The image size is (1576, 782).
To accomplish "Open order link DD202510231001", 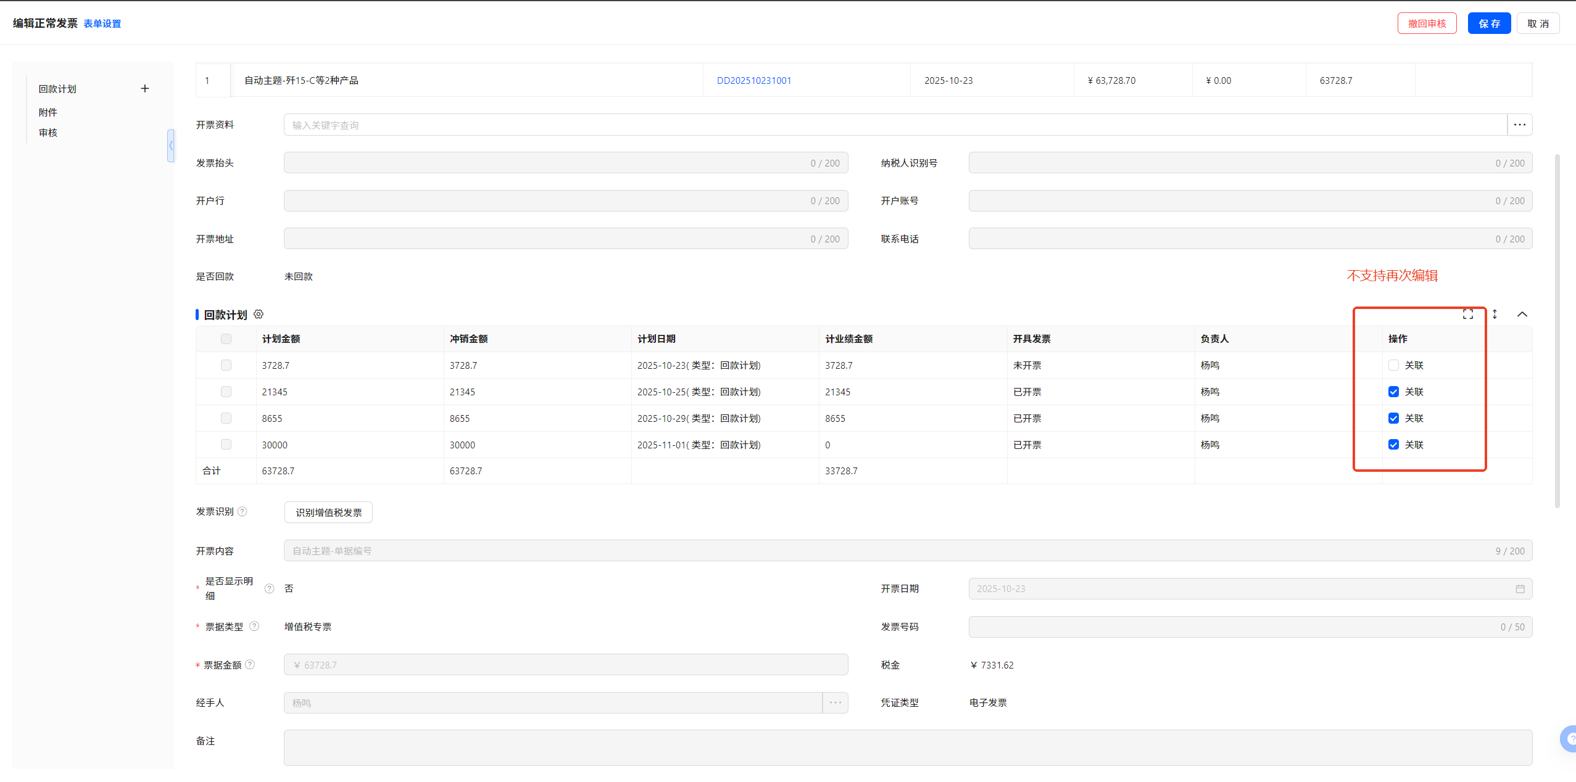I will point(753,81).
